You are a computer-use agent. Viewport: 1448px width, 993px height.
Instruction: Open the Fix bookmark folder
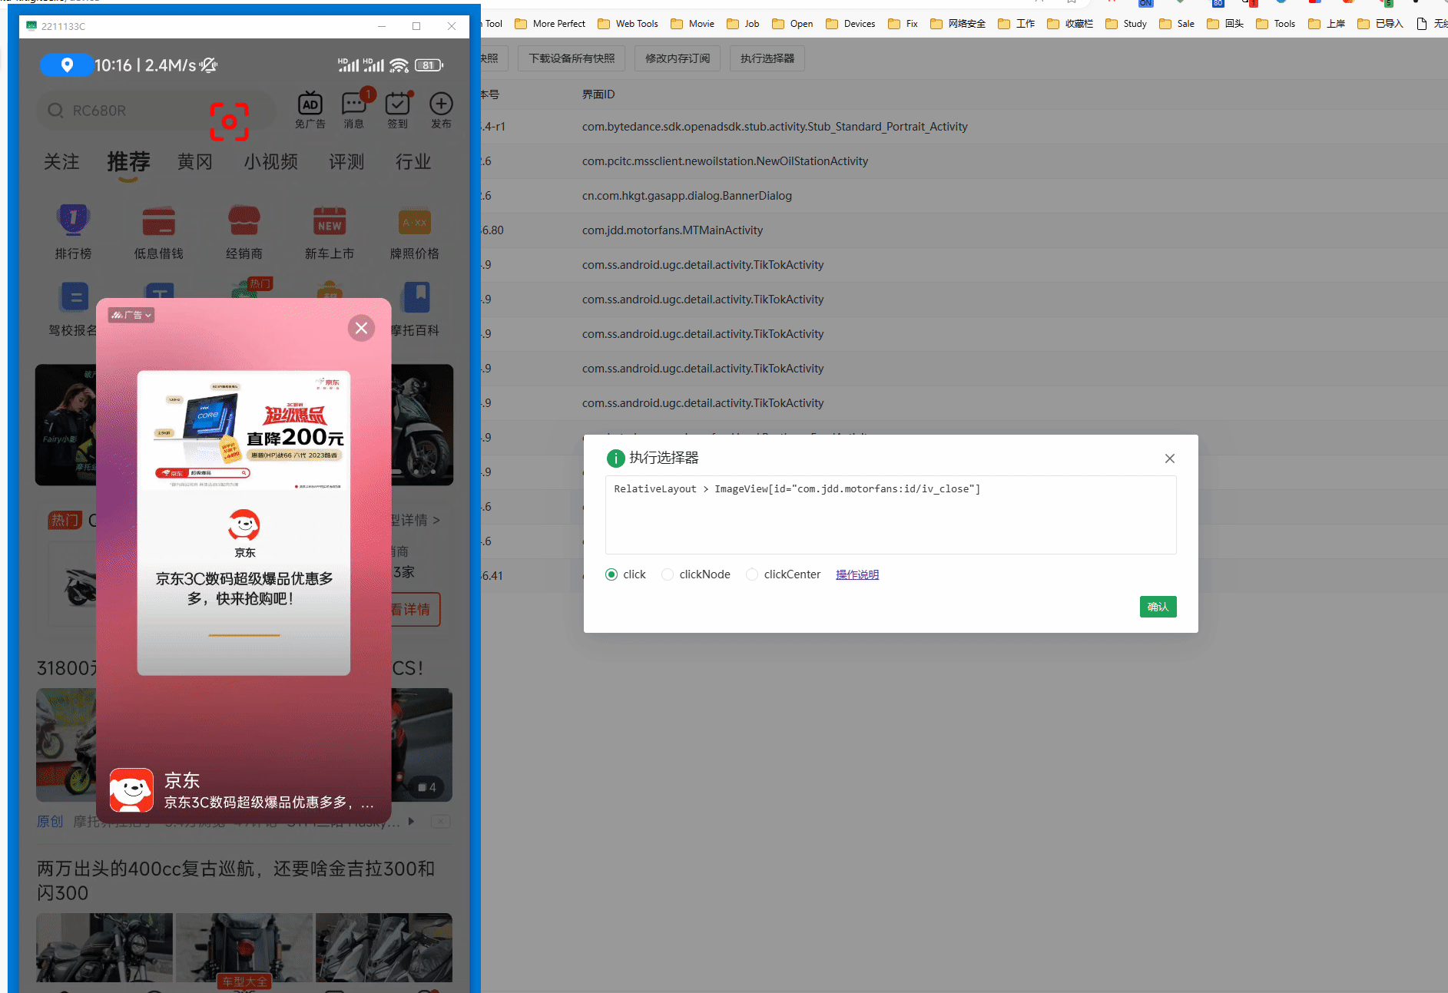(903, 24)
